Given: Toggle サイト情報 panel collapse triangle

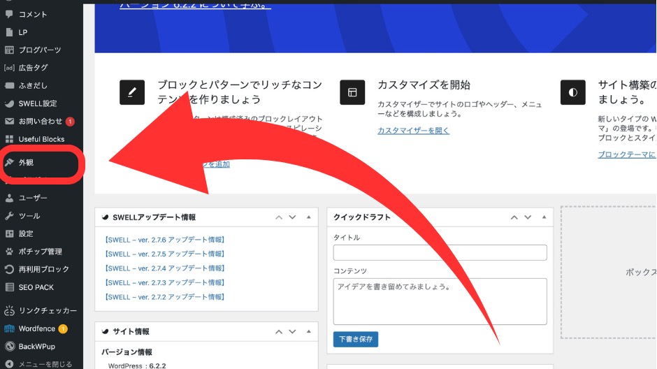Looking at the screenshot, I should tap(309, 331).
